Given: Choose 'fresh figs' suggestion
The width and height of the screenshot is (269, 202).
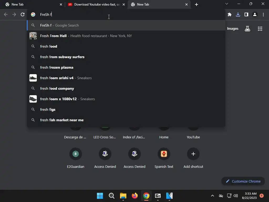Looking at the screenshot, I should click(126, 109).
